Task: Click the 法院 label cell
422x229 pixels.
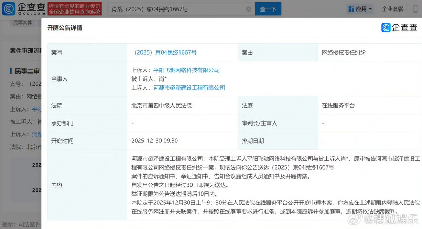Action: click(87, 106)
